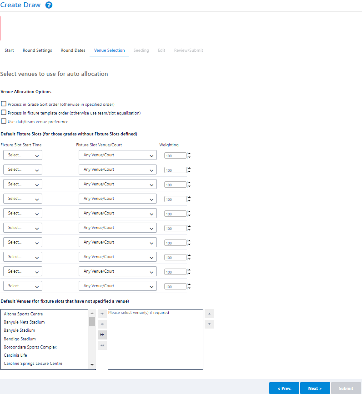This screenshot has height=394, width=362.
Task: Open the Seeding tab
Action: pyautogui.click(x=141, y=50)
